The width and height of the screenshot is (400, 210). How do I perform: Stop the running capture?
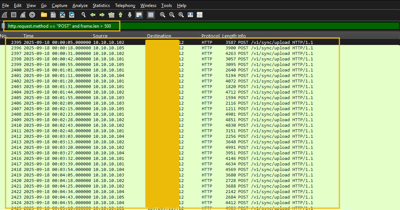14,15
